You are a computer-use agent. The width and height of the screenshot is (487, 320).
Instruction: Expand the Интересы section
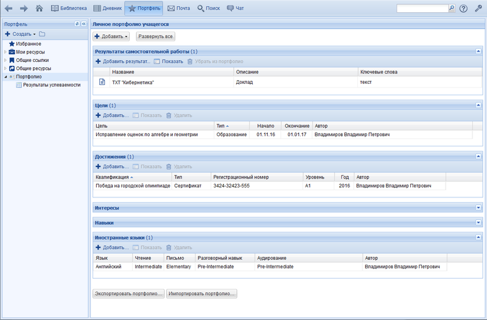point(478,208)
